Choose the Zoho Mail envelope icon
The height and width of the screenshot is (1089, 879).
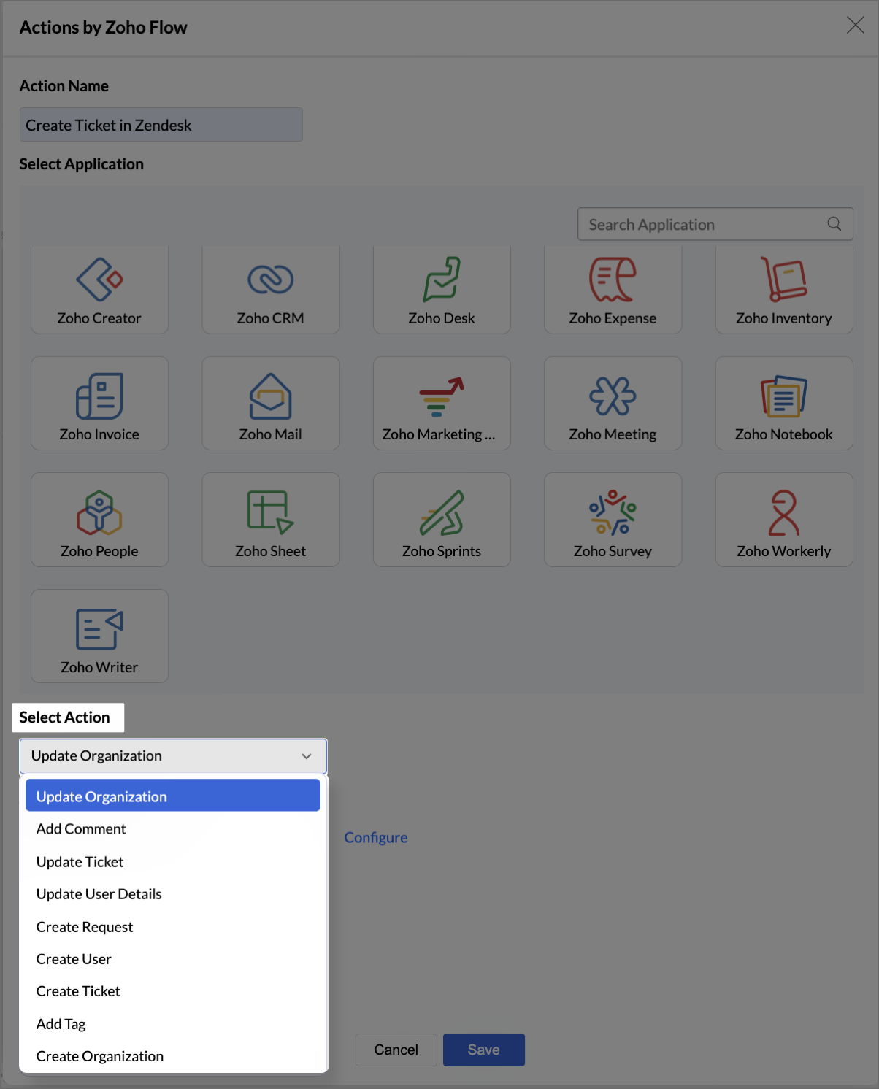click(270, 396)
